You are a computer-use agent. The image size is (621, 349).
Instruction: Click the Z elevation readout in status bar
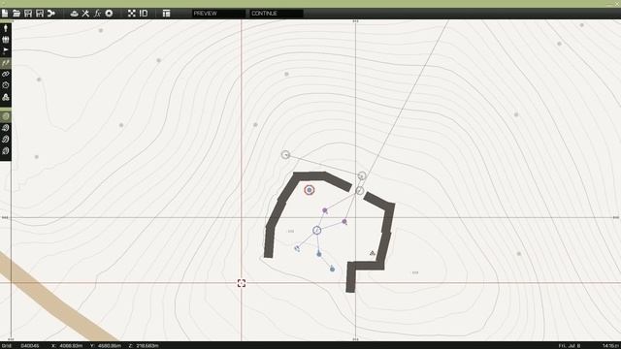pyautogui.click(x=144, y=346)
